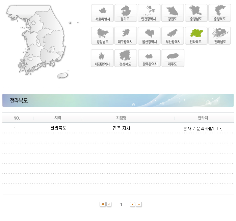Pick the 광주광역시 region icon
This screenshot has width=236, height=221.
click(x=149, y=58)
